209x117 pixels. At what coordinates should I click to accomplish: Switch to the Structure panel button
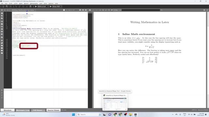pos(8,110)
